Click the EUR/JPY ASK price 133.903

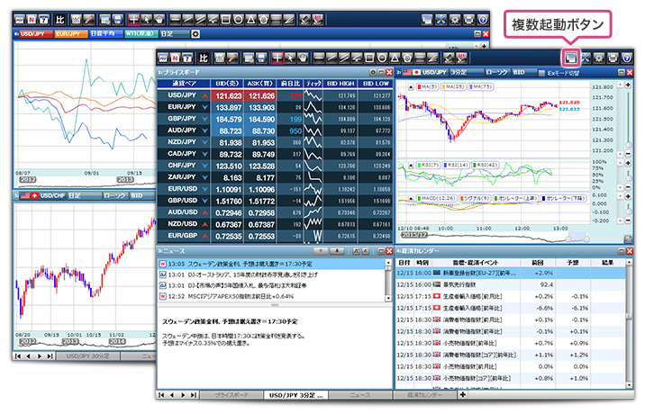pos(261,107)
